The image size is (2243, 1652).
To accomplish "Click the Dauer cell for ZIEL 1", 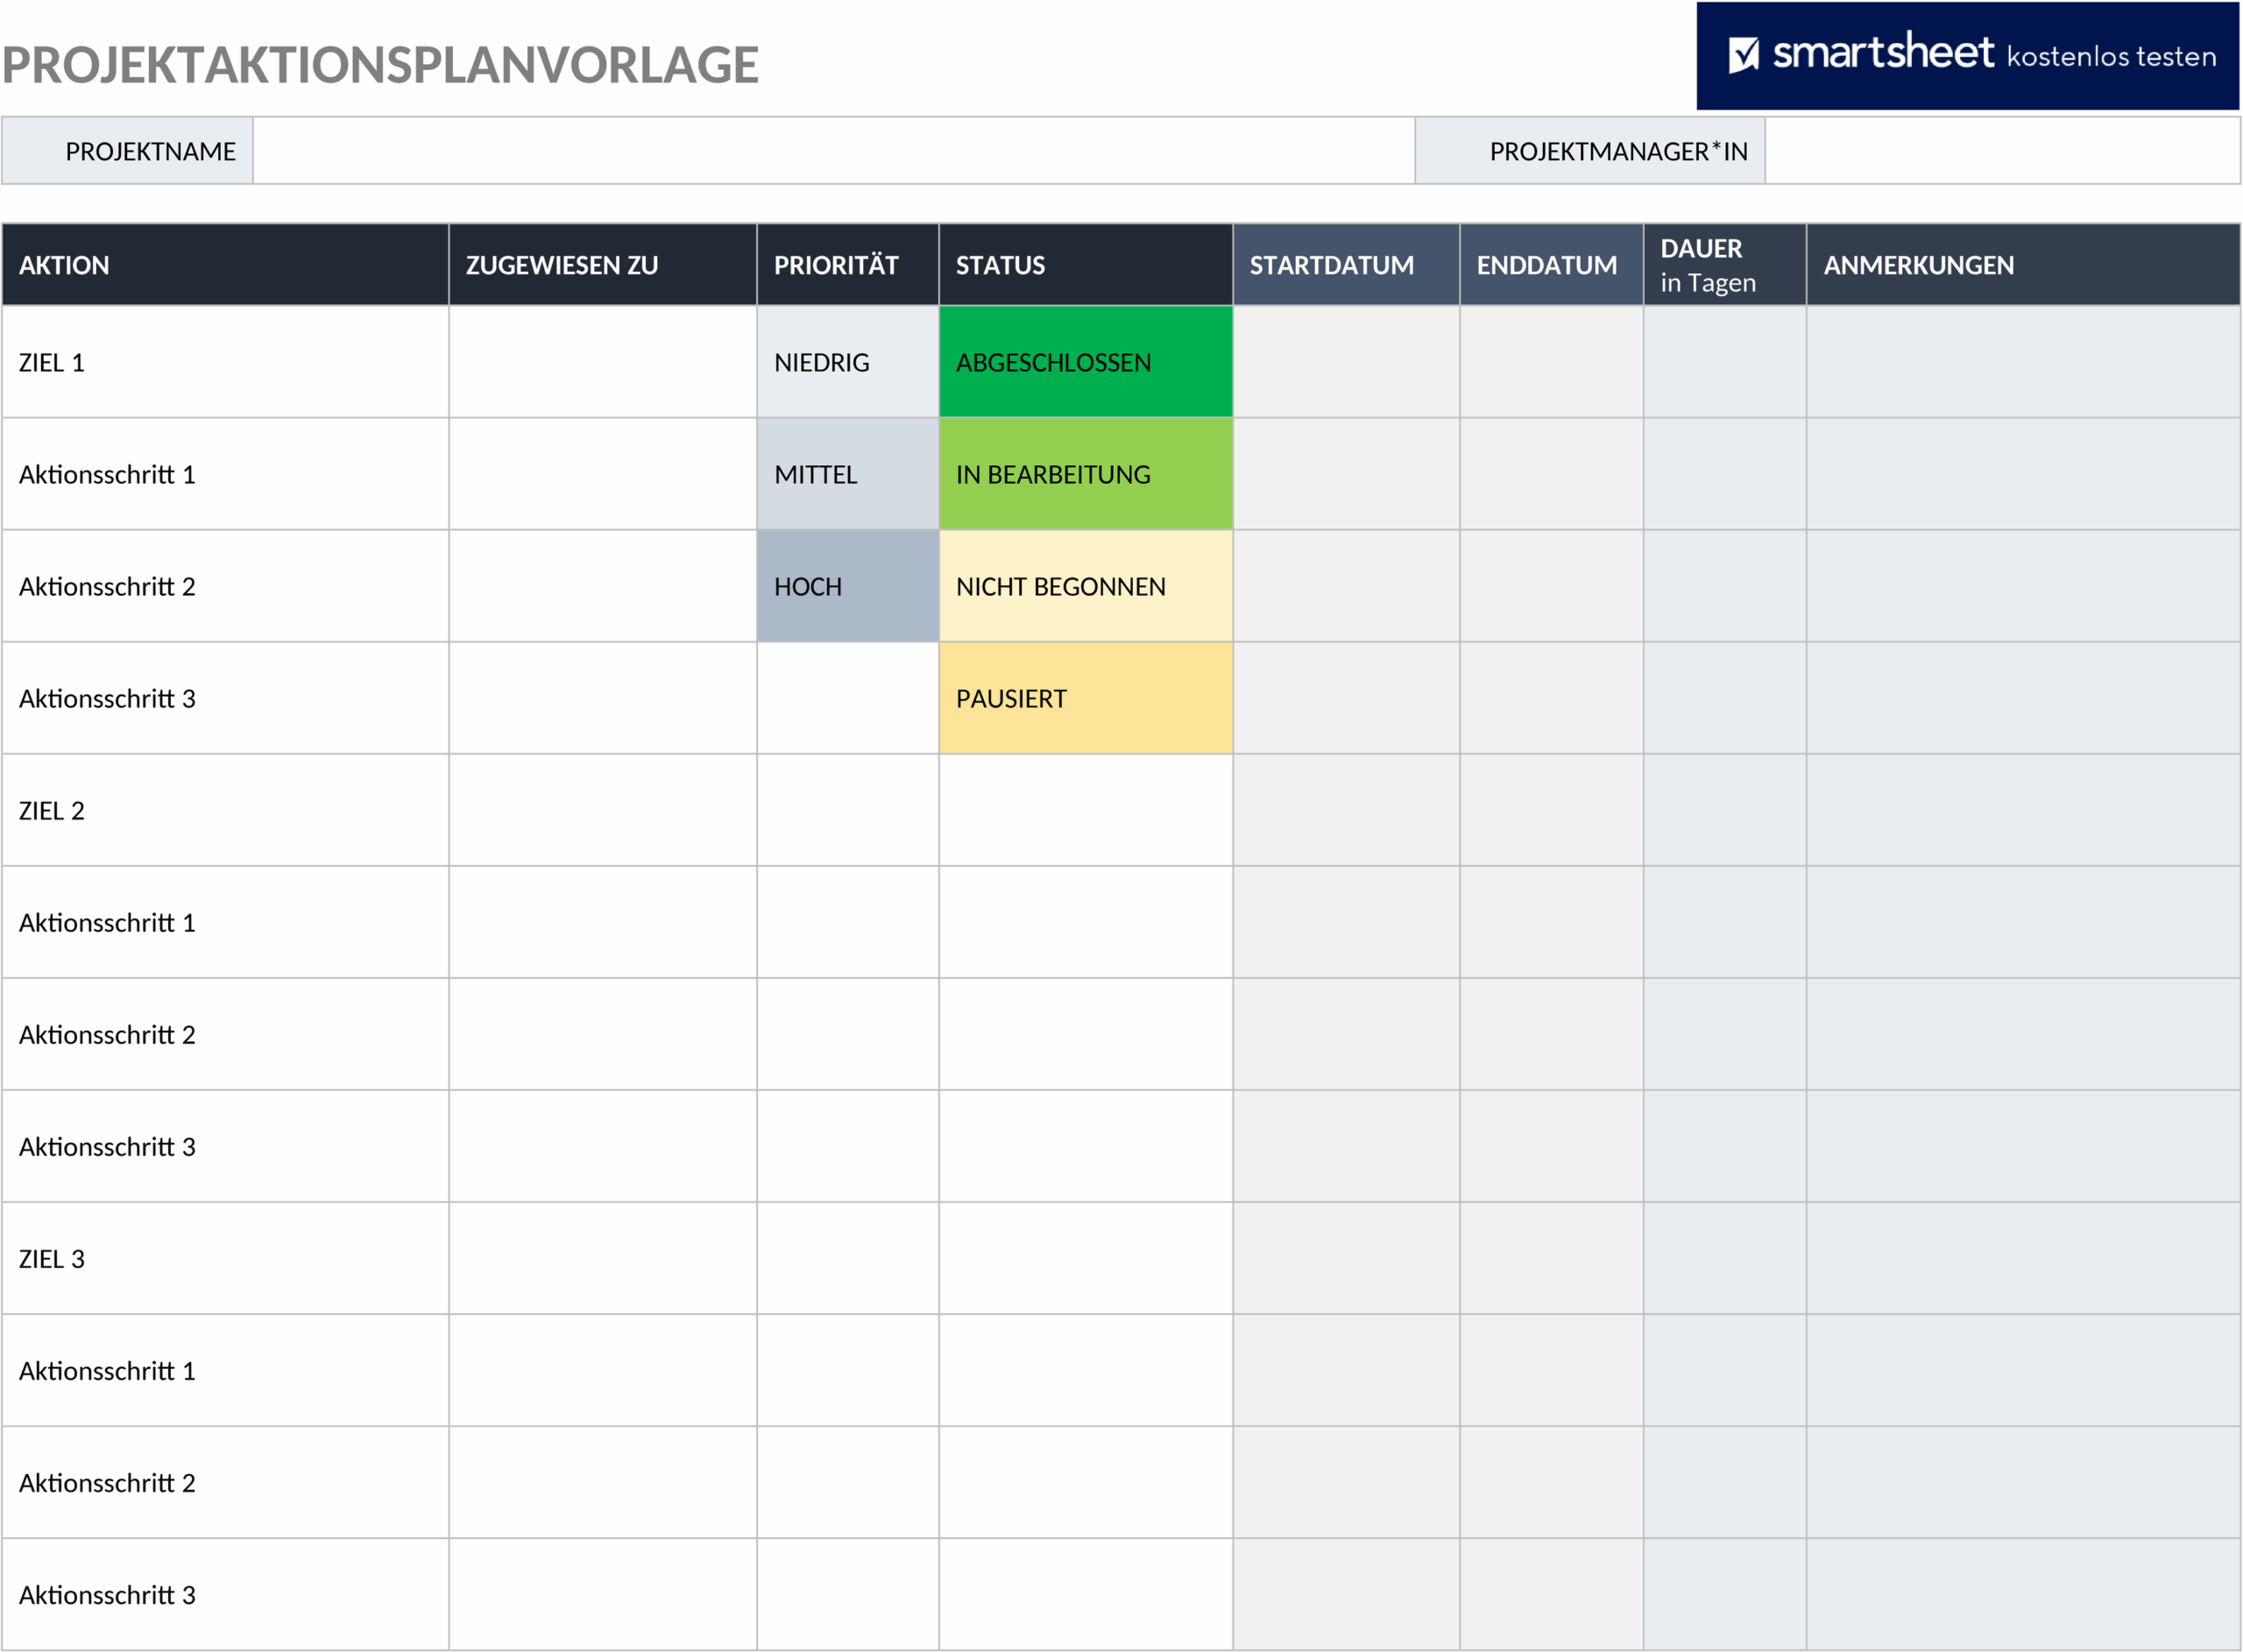I will click(x=1724, y=362).
